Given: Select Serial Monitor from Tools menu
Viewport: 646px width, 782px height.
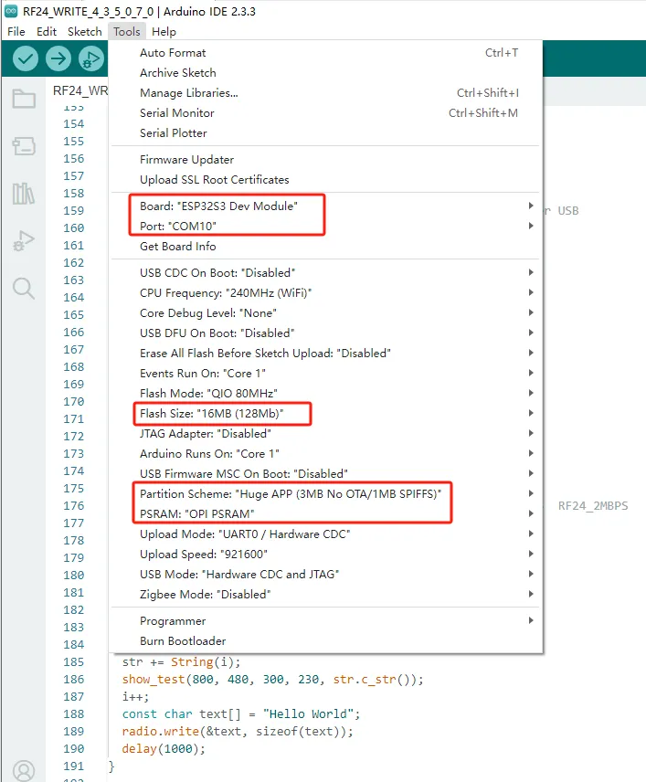Looking at the screenshot, I should (177, 113).
